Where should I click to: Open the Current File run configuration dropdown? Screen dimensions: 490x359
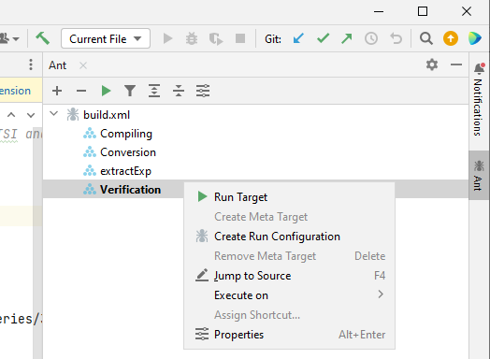pos(106,38)
